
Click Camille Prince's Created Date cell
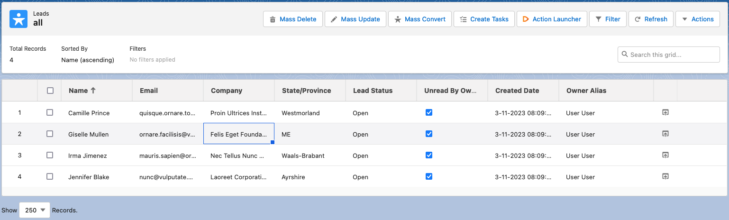click(x=523, y=113)
